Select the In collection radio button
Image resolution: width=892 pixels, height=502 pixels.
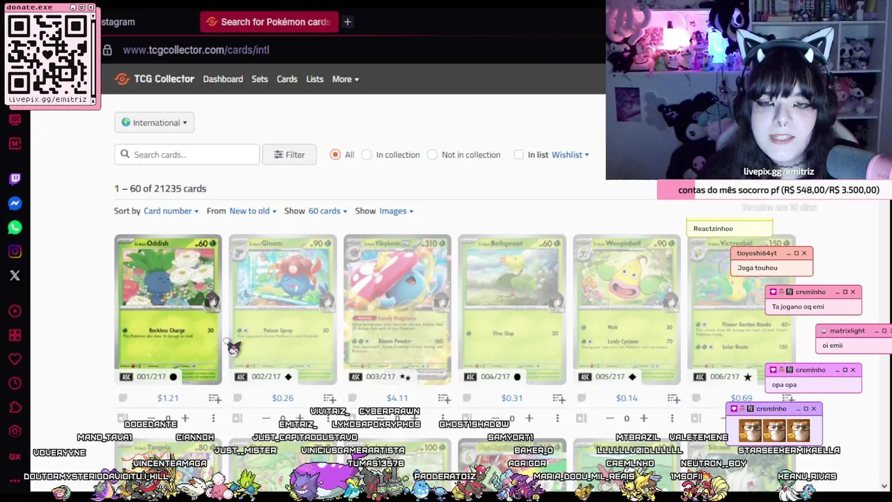pyautogui.click(x=367, y=154)
